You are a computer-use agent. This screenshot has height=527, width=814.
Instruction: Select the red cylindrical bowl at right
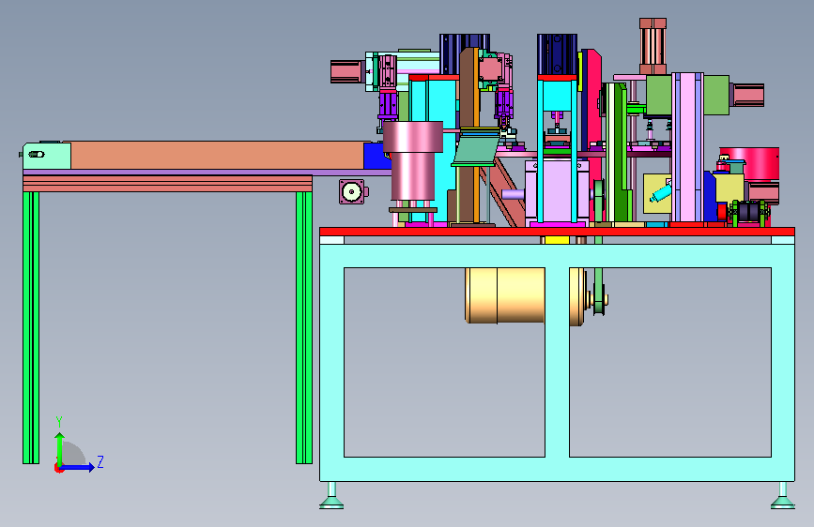pyautogui.click(x=749, y=164)
